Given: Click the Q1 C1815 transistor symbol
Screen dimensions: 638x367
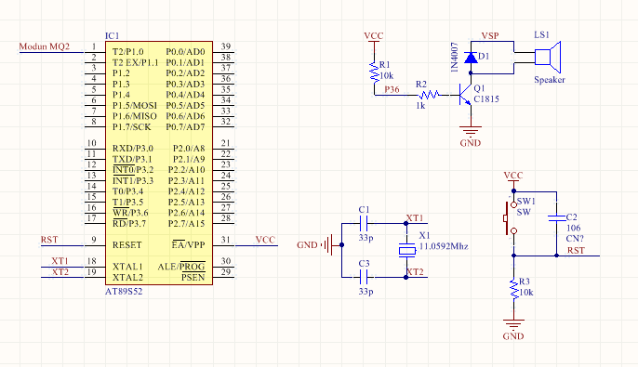Looking at the screenshot, I should 466,95.
